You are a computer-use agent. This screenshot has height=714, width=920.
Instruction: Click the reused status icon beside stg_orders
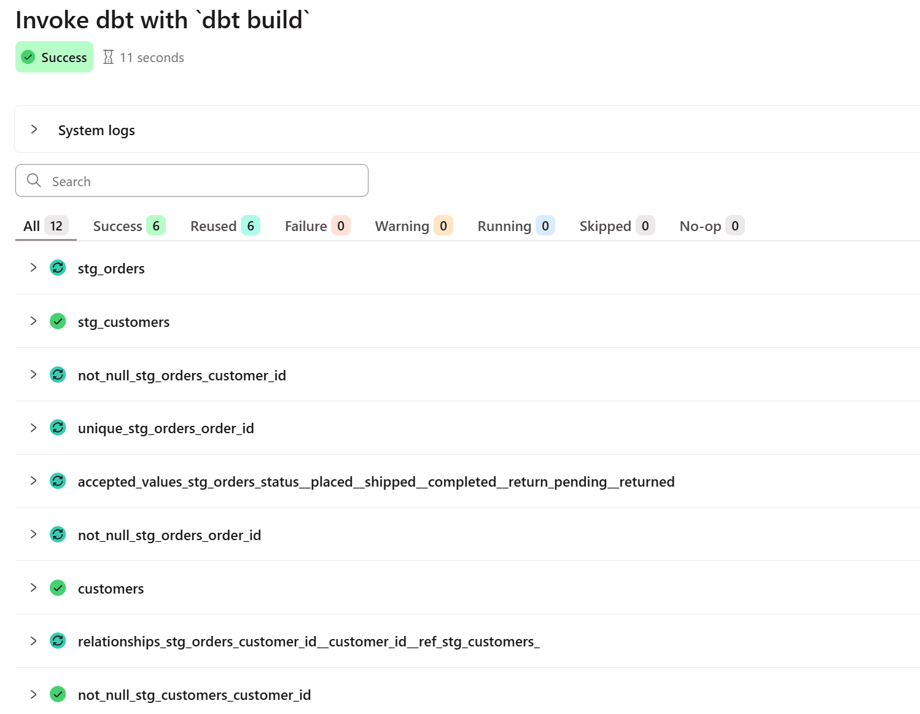pos(58,268)
